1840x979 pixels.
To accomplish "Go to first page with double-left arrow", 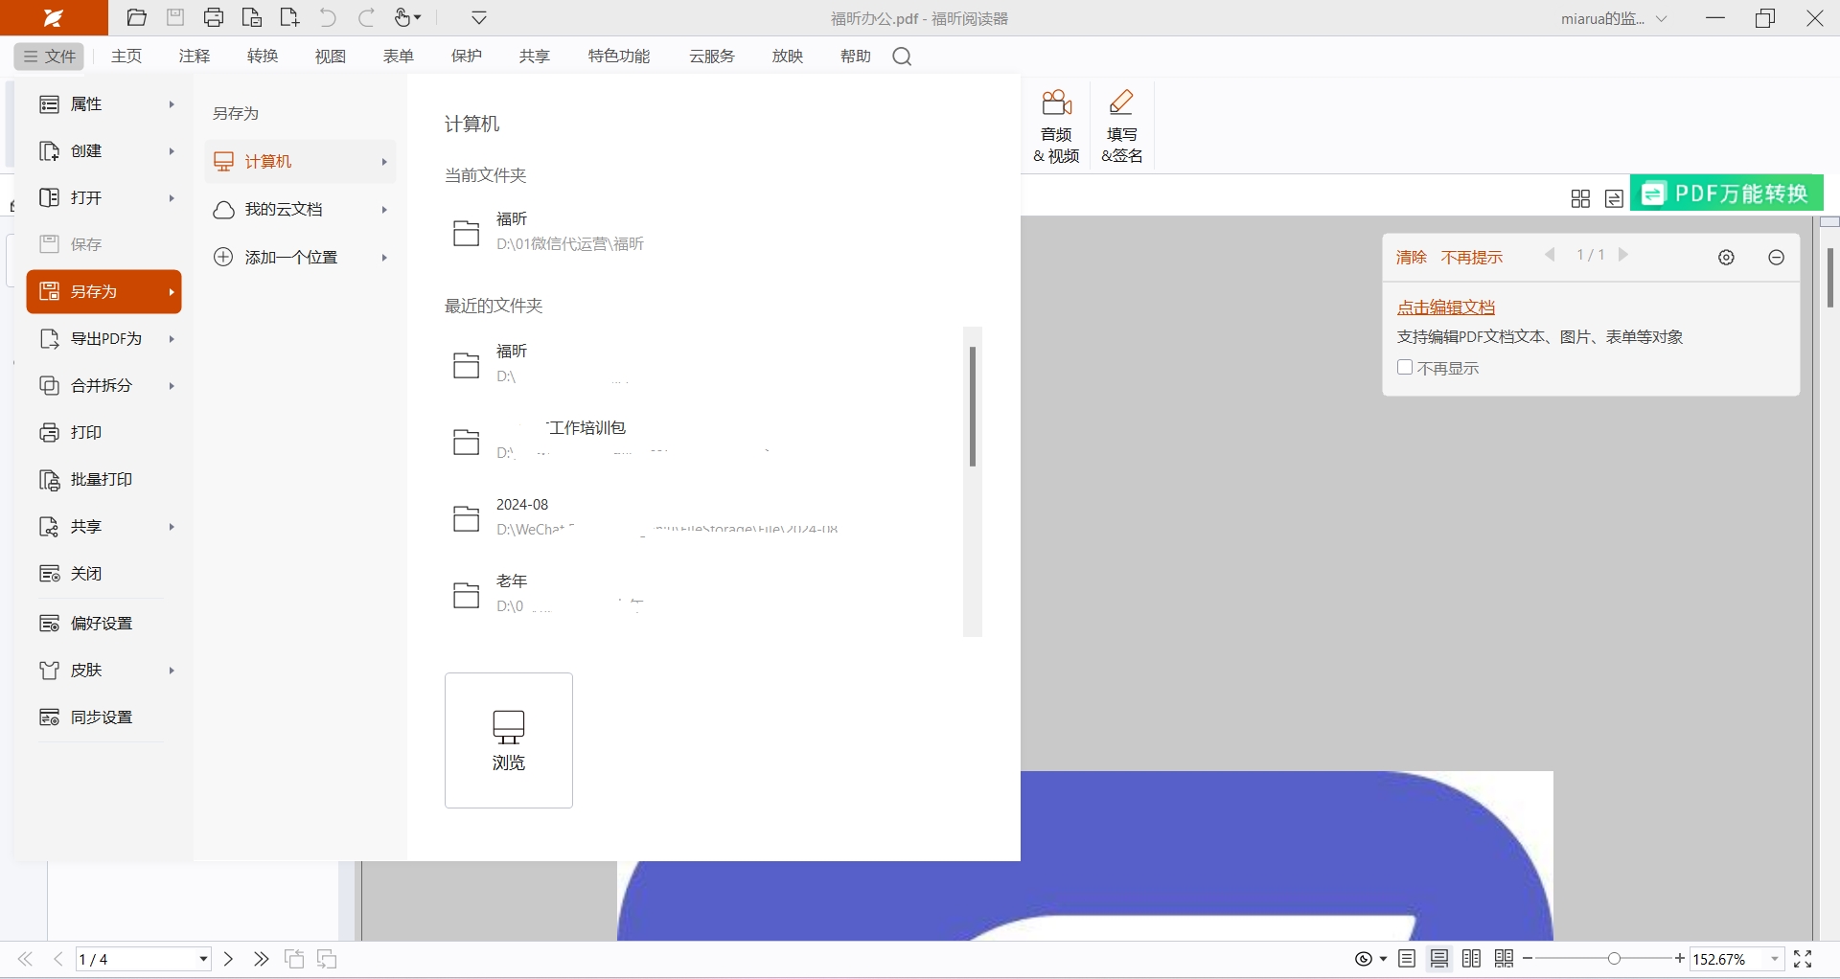I will point(25,959).
